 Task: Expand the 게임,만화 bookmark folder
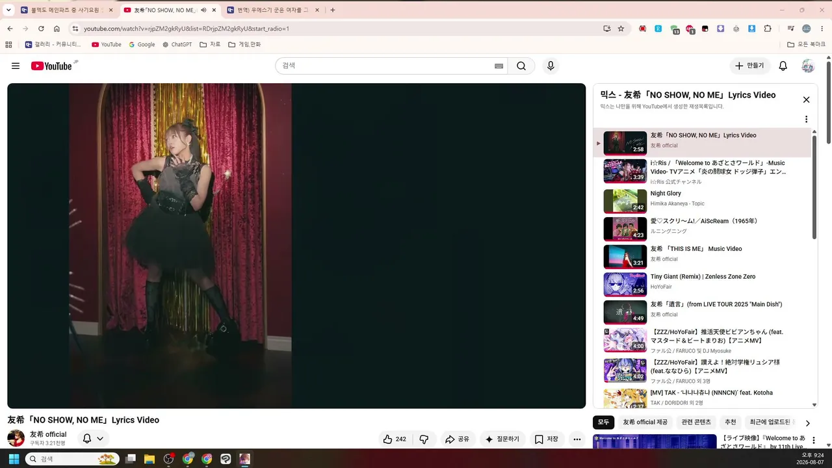[244, 44]
